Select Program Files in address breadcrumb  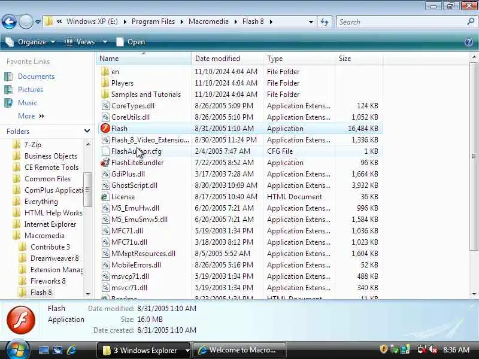[x=153, y=22]
